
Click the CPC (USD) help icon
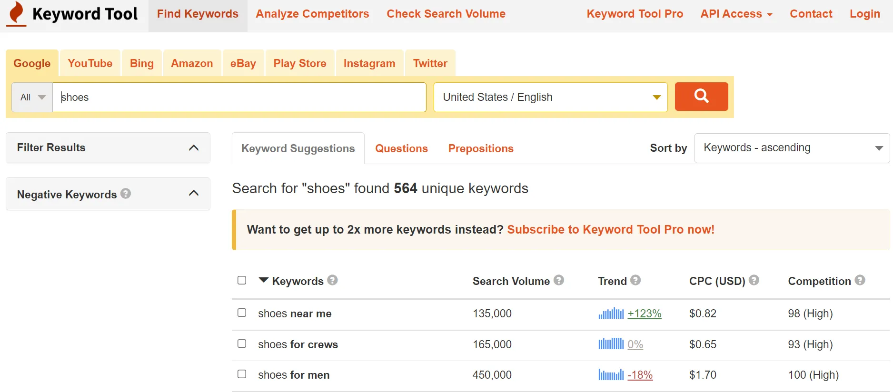754,280
